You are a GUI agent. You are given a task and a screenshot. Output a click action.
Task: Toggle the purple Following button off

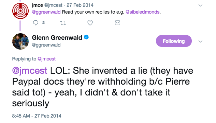click(174, 41)
